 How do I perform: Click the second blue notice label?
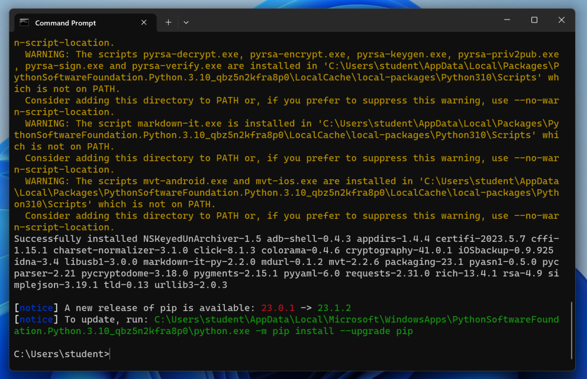click(36, 319)
